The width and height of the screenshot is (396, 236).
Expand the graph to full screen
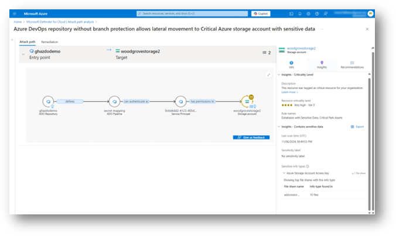click(x=268, y=75)
